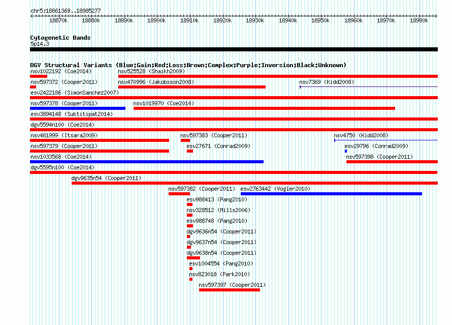
Task: Click red bar under nsv597382
Action: [179, 194]
